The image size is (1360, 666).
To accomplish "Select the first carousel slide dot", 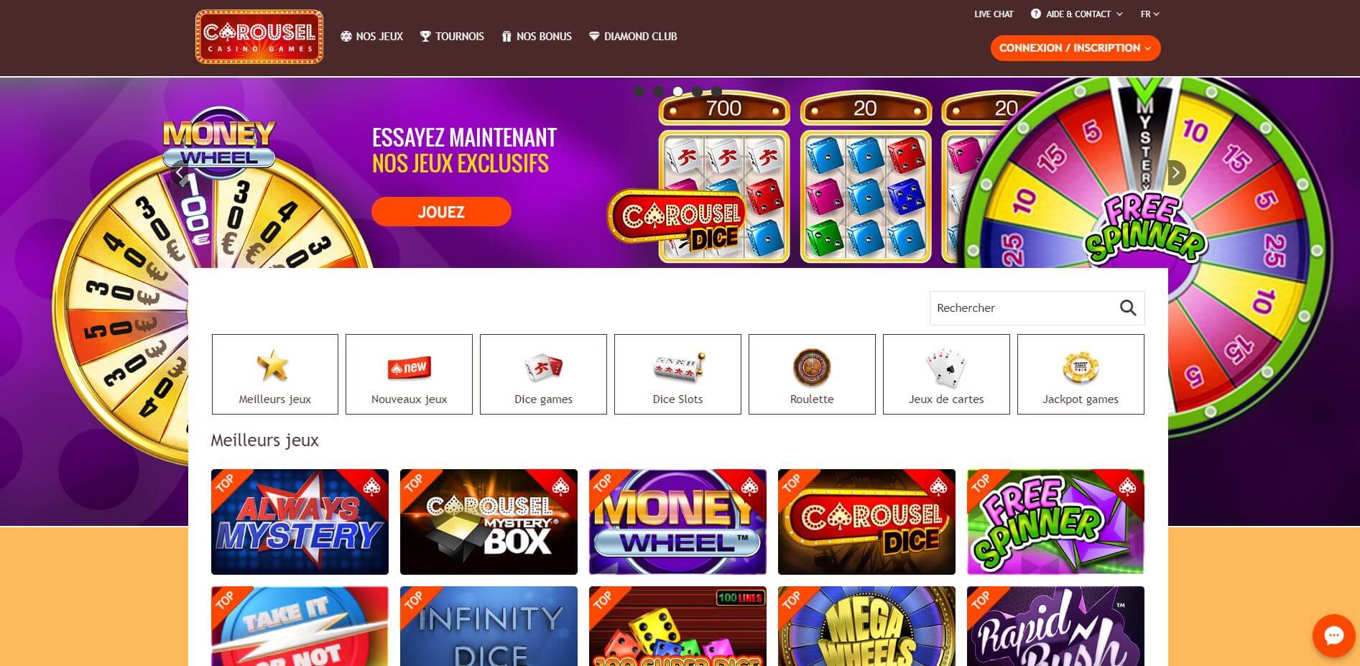I will pos(639,91).
